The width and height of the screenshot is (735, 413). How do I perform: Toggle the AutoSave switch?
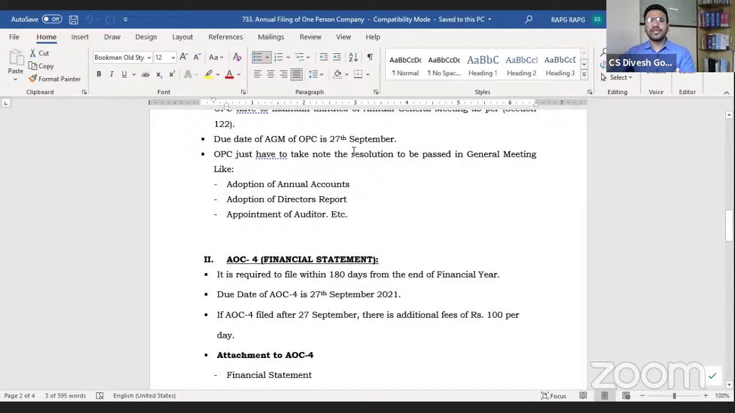tap(52, 19)
